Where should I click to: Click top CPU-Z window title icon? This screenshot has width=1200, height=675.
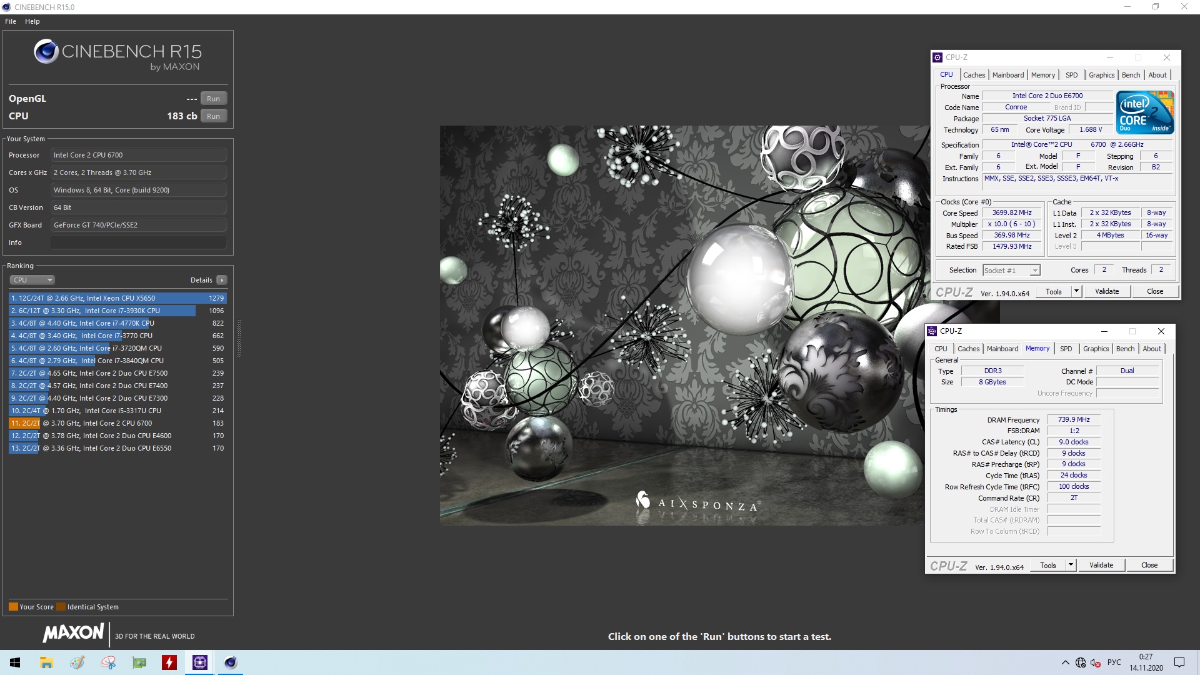click(937, 57)
